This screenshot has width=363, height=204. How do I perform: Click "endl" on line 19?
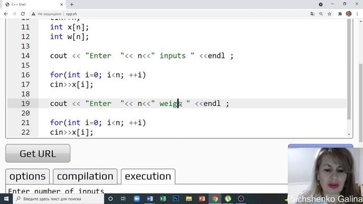[x=212, y=104]
